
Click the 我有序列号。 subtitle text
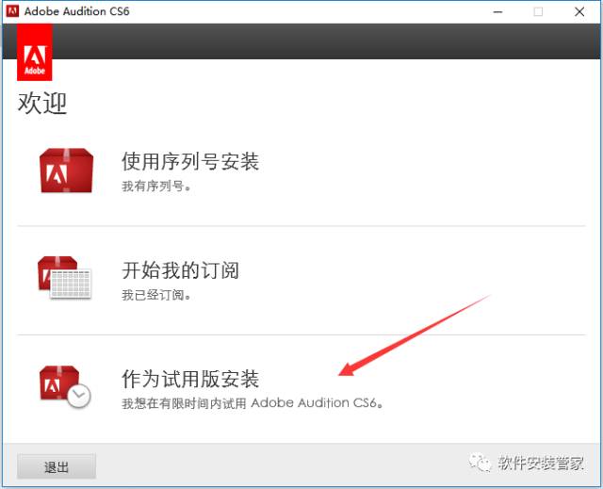coord(156,187)
